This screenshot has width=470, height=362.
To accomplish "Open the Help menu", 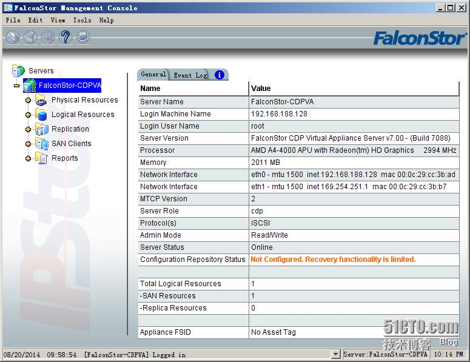I will (106, 21).
